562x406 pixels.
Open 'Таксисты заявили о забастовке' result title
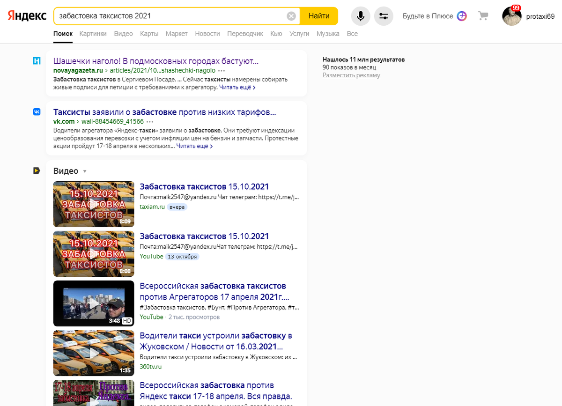(x=165, y=112)
